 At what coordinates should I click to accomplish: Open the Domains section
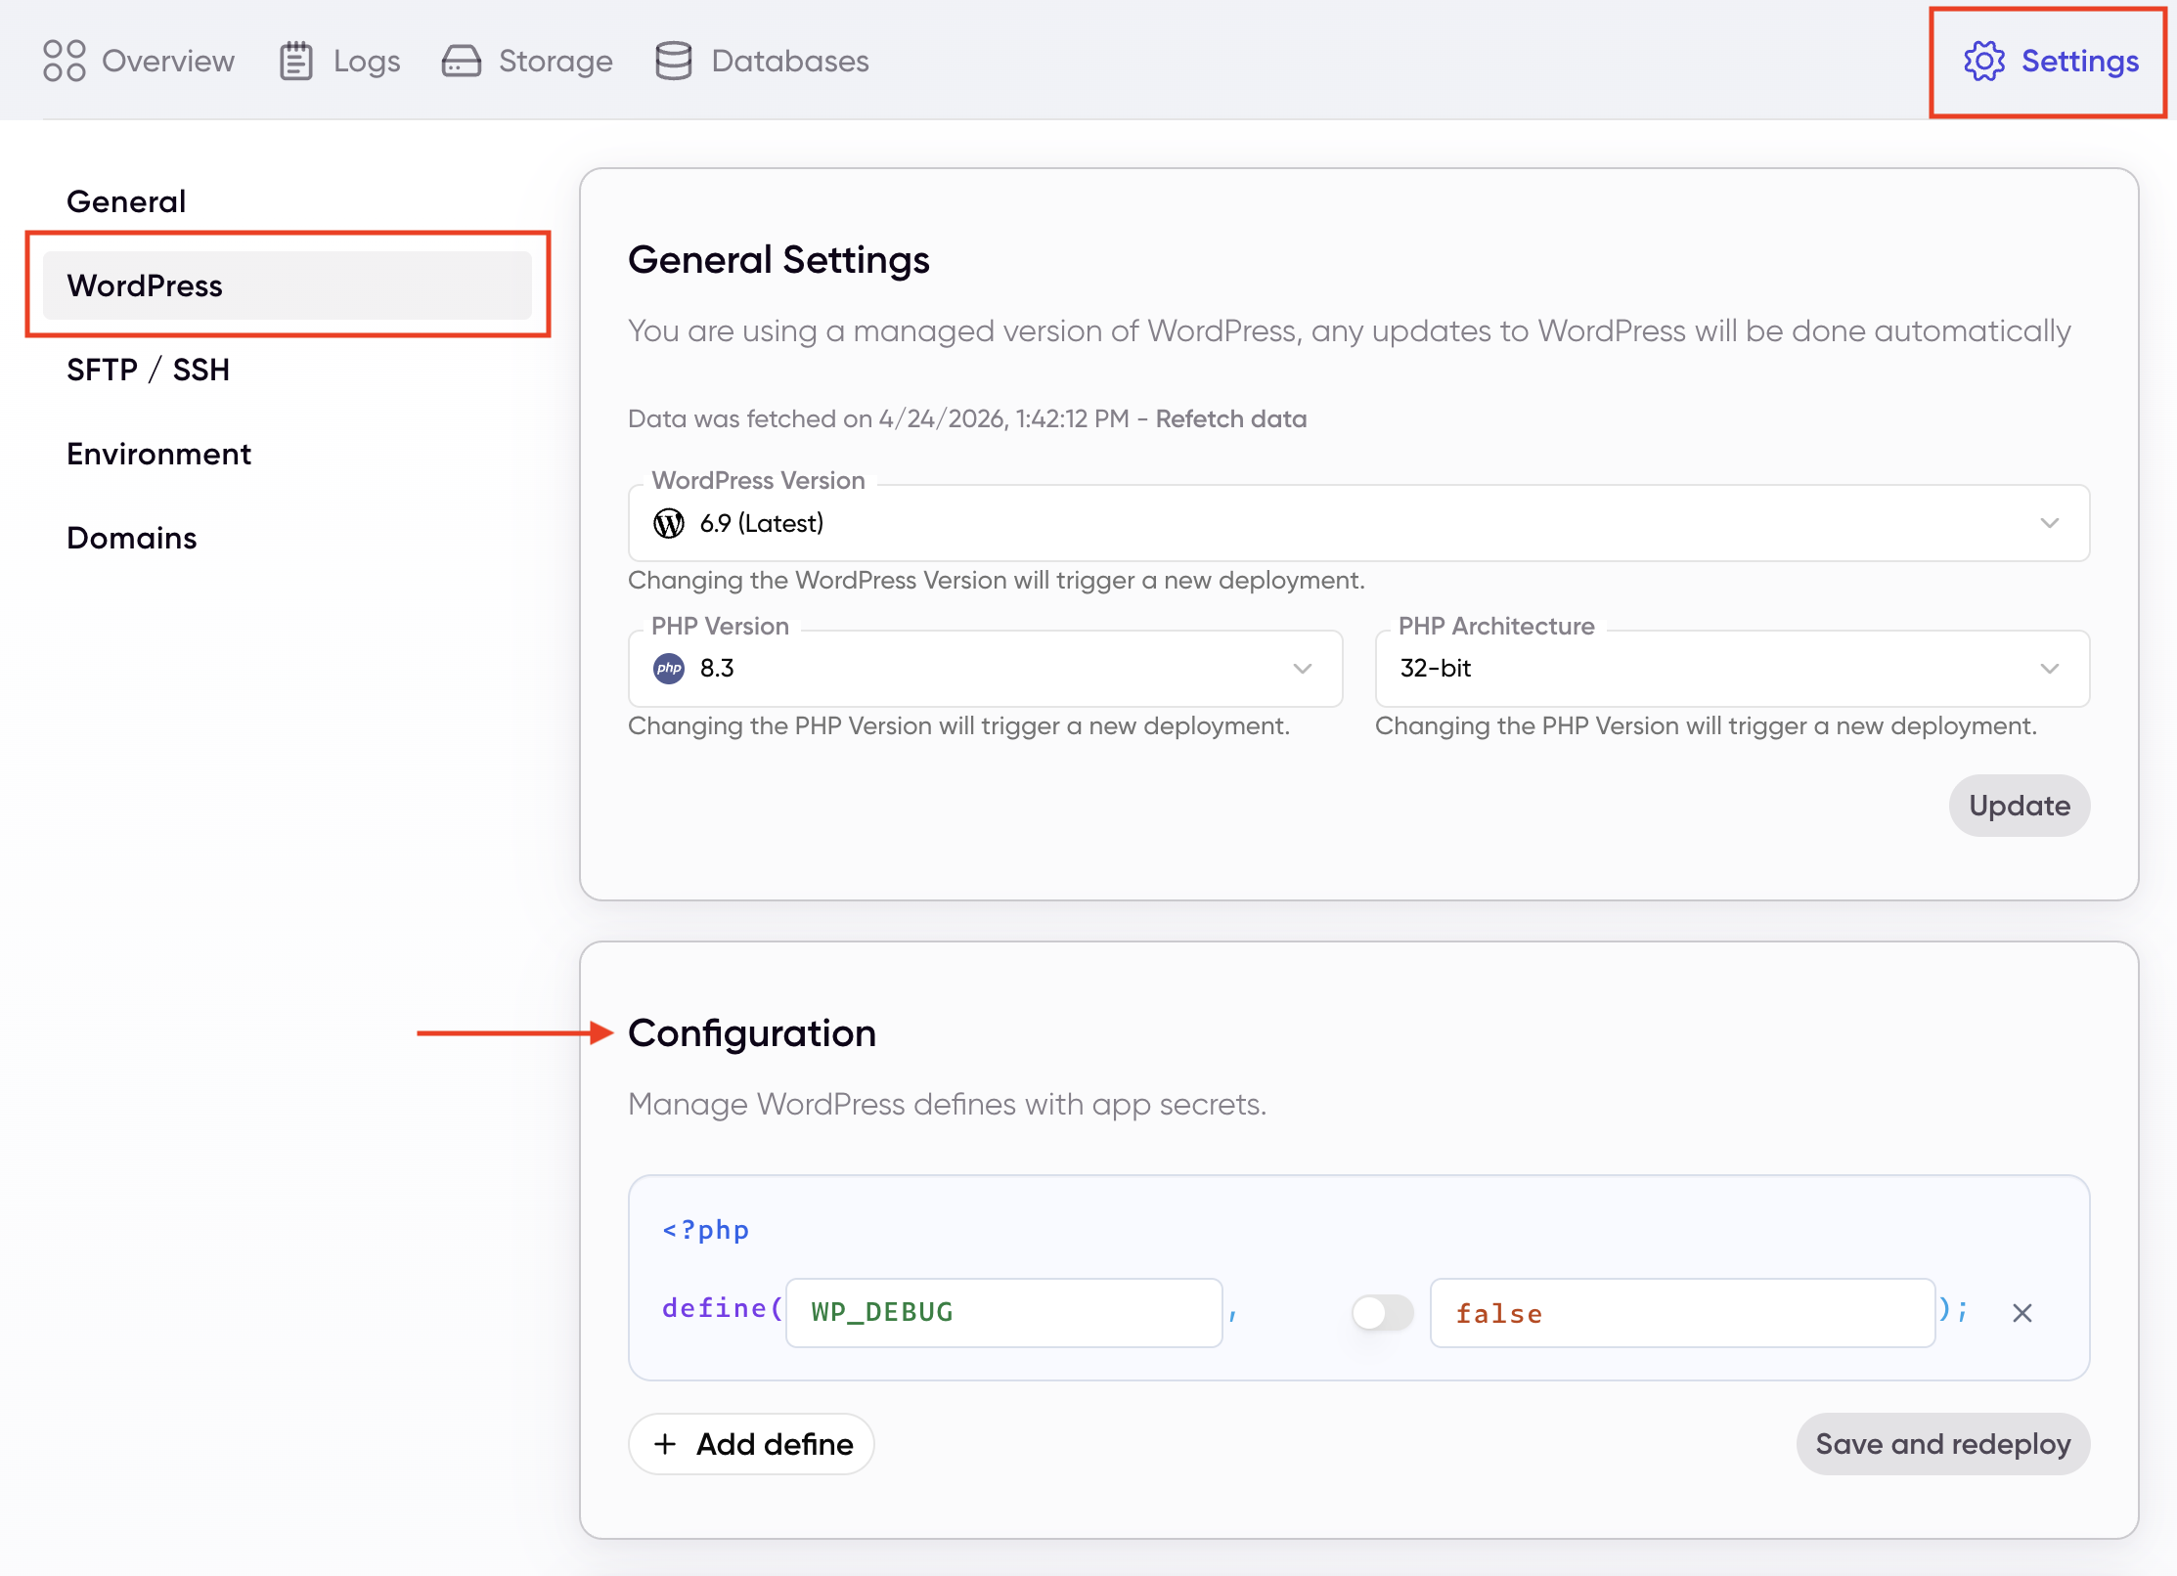(x=131, y=537)
